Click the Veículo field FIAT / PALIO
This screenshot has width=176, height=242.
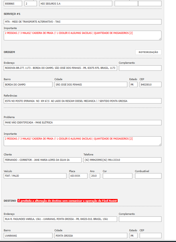click(x=35, y=176)
